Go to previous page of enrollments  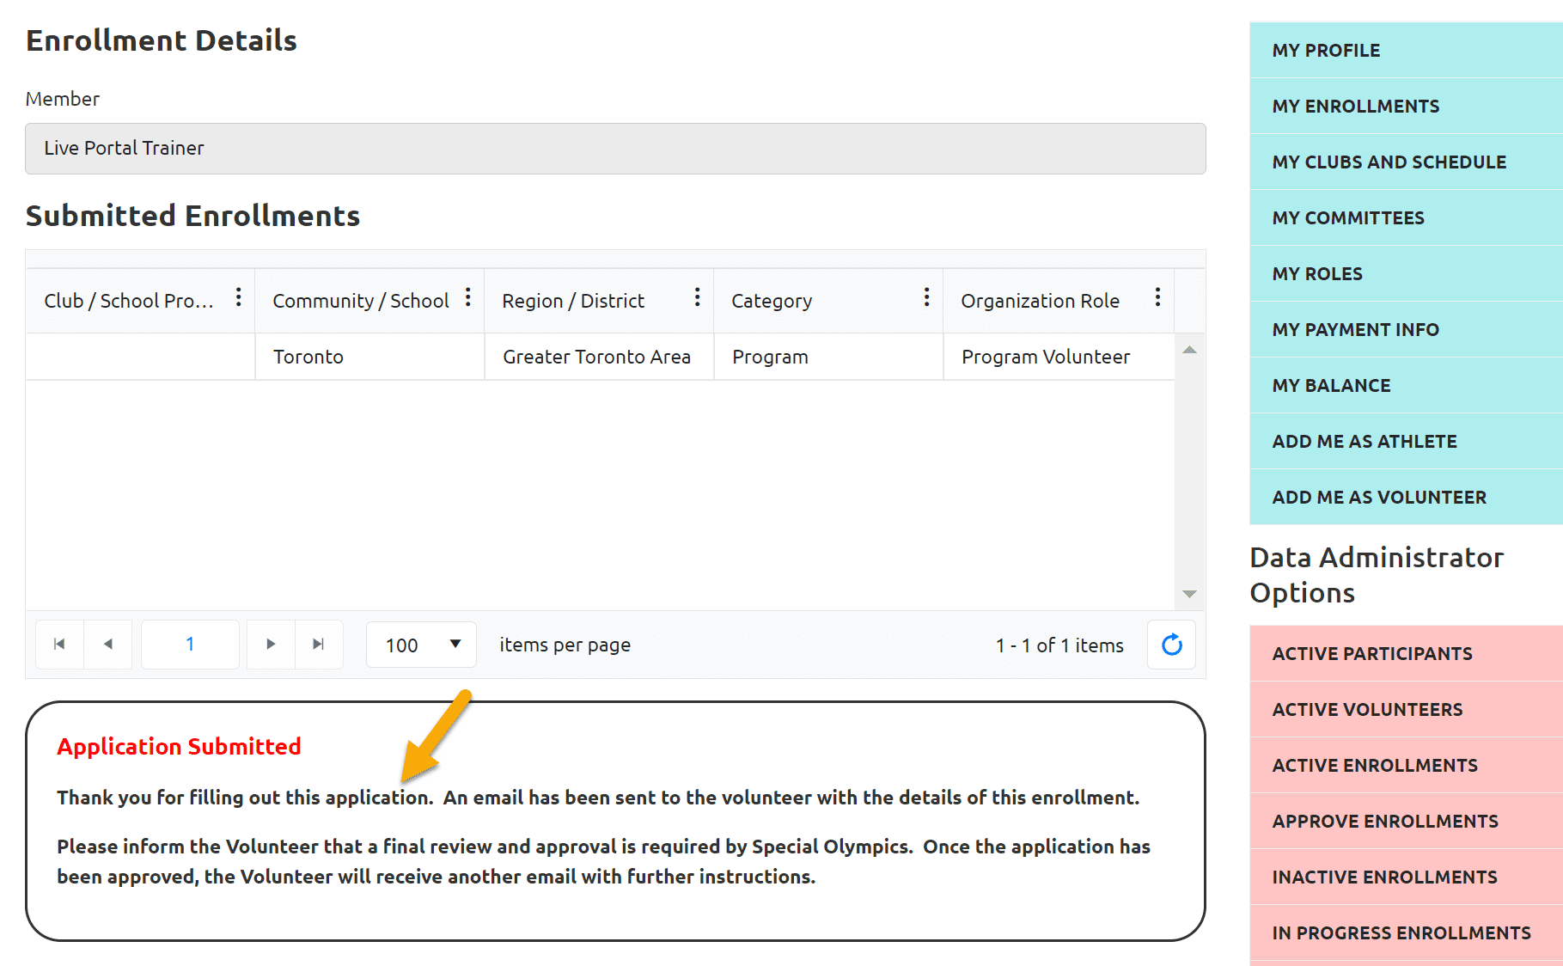[108, 645]
